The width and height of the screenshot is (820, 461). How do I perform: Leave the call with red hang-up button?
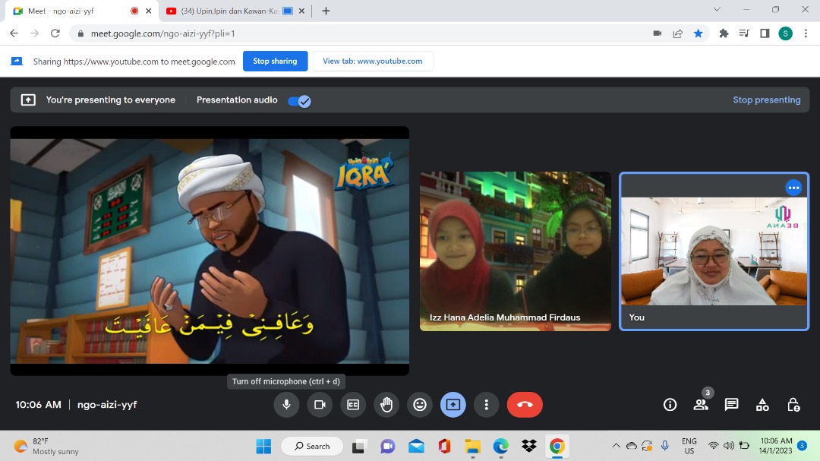(x=525, y=405)
